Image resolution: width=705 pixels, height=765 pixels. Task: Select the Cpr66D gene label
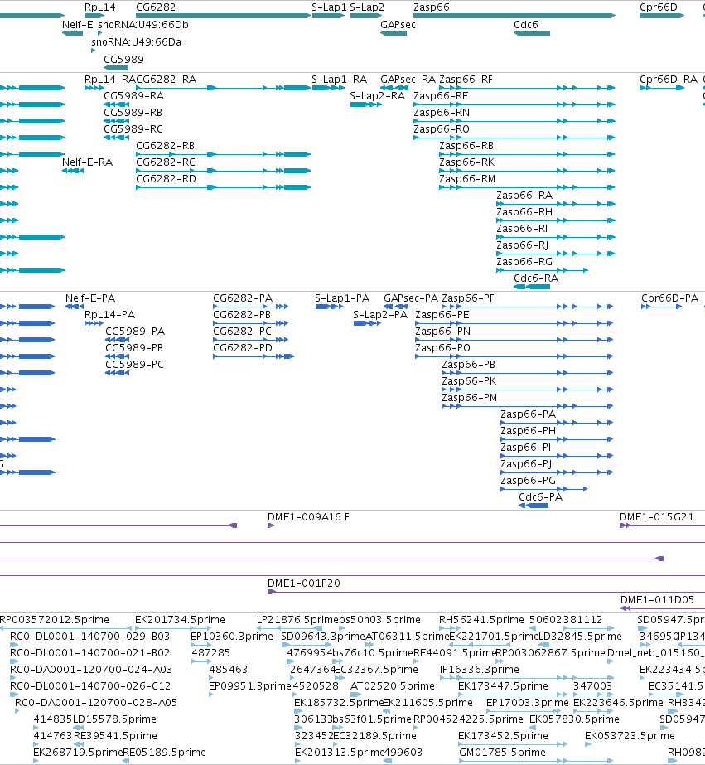tap(659, 7)
